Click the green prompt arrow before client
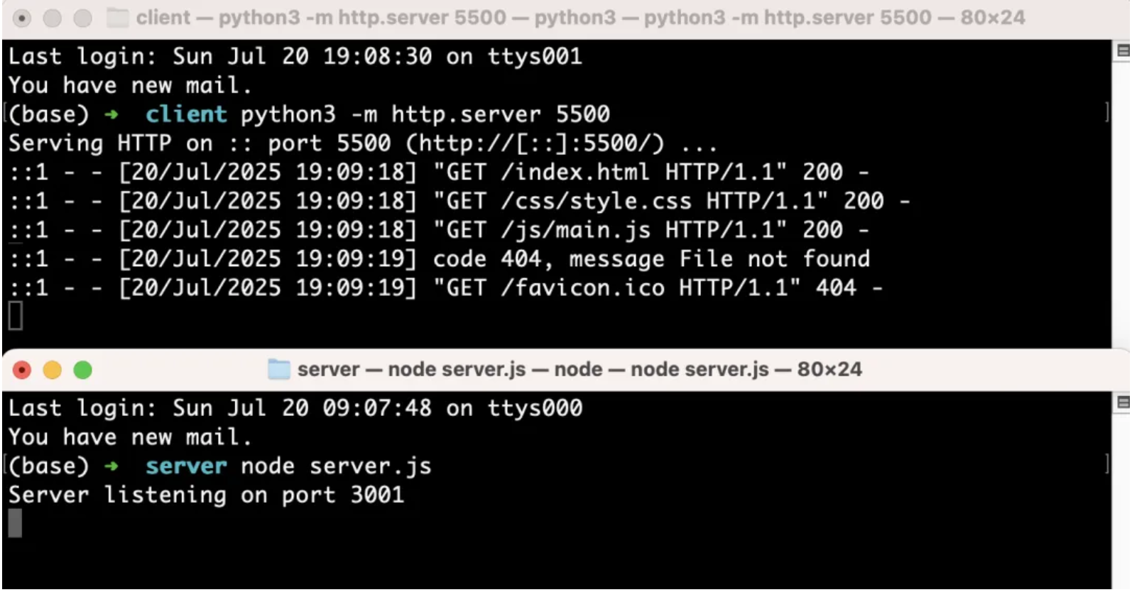The height and width of the screenshot is (602, 1132). (111, 114)
